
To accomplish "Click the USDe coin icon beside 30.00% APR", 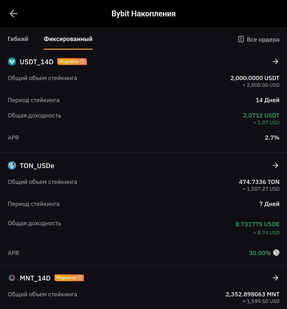I will 276,253.
